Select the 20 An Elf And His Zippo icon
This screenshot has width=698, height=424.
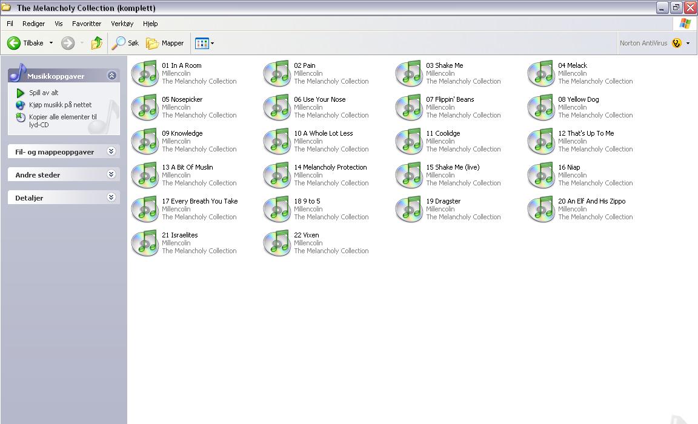(x=541, y=208)
